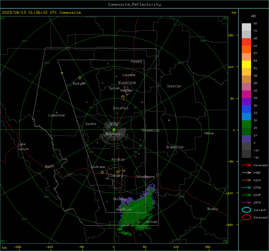Click the cyan 27ZW arrow icon
The image size is (269, 251).
246,188
